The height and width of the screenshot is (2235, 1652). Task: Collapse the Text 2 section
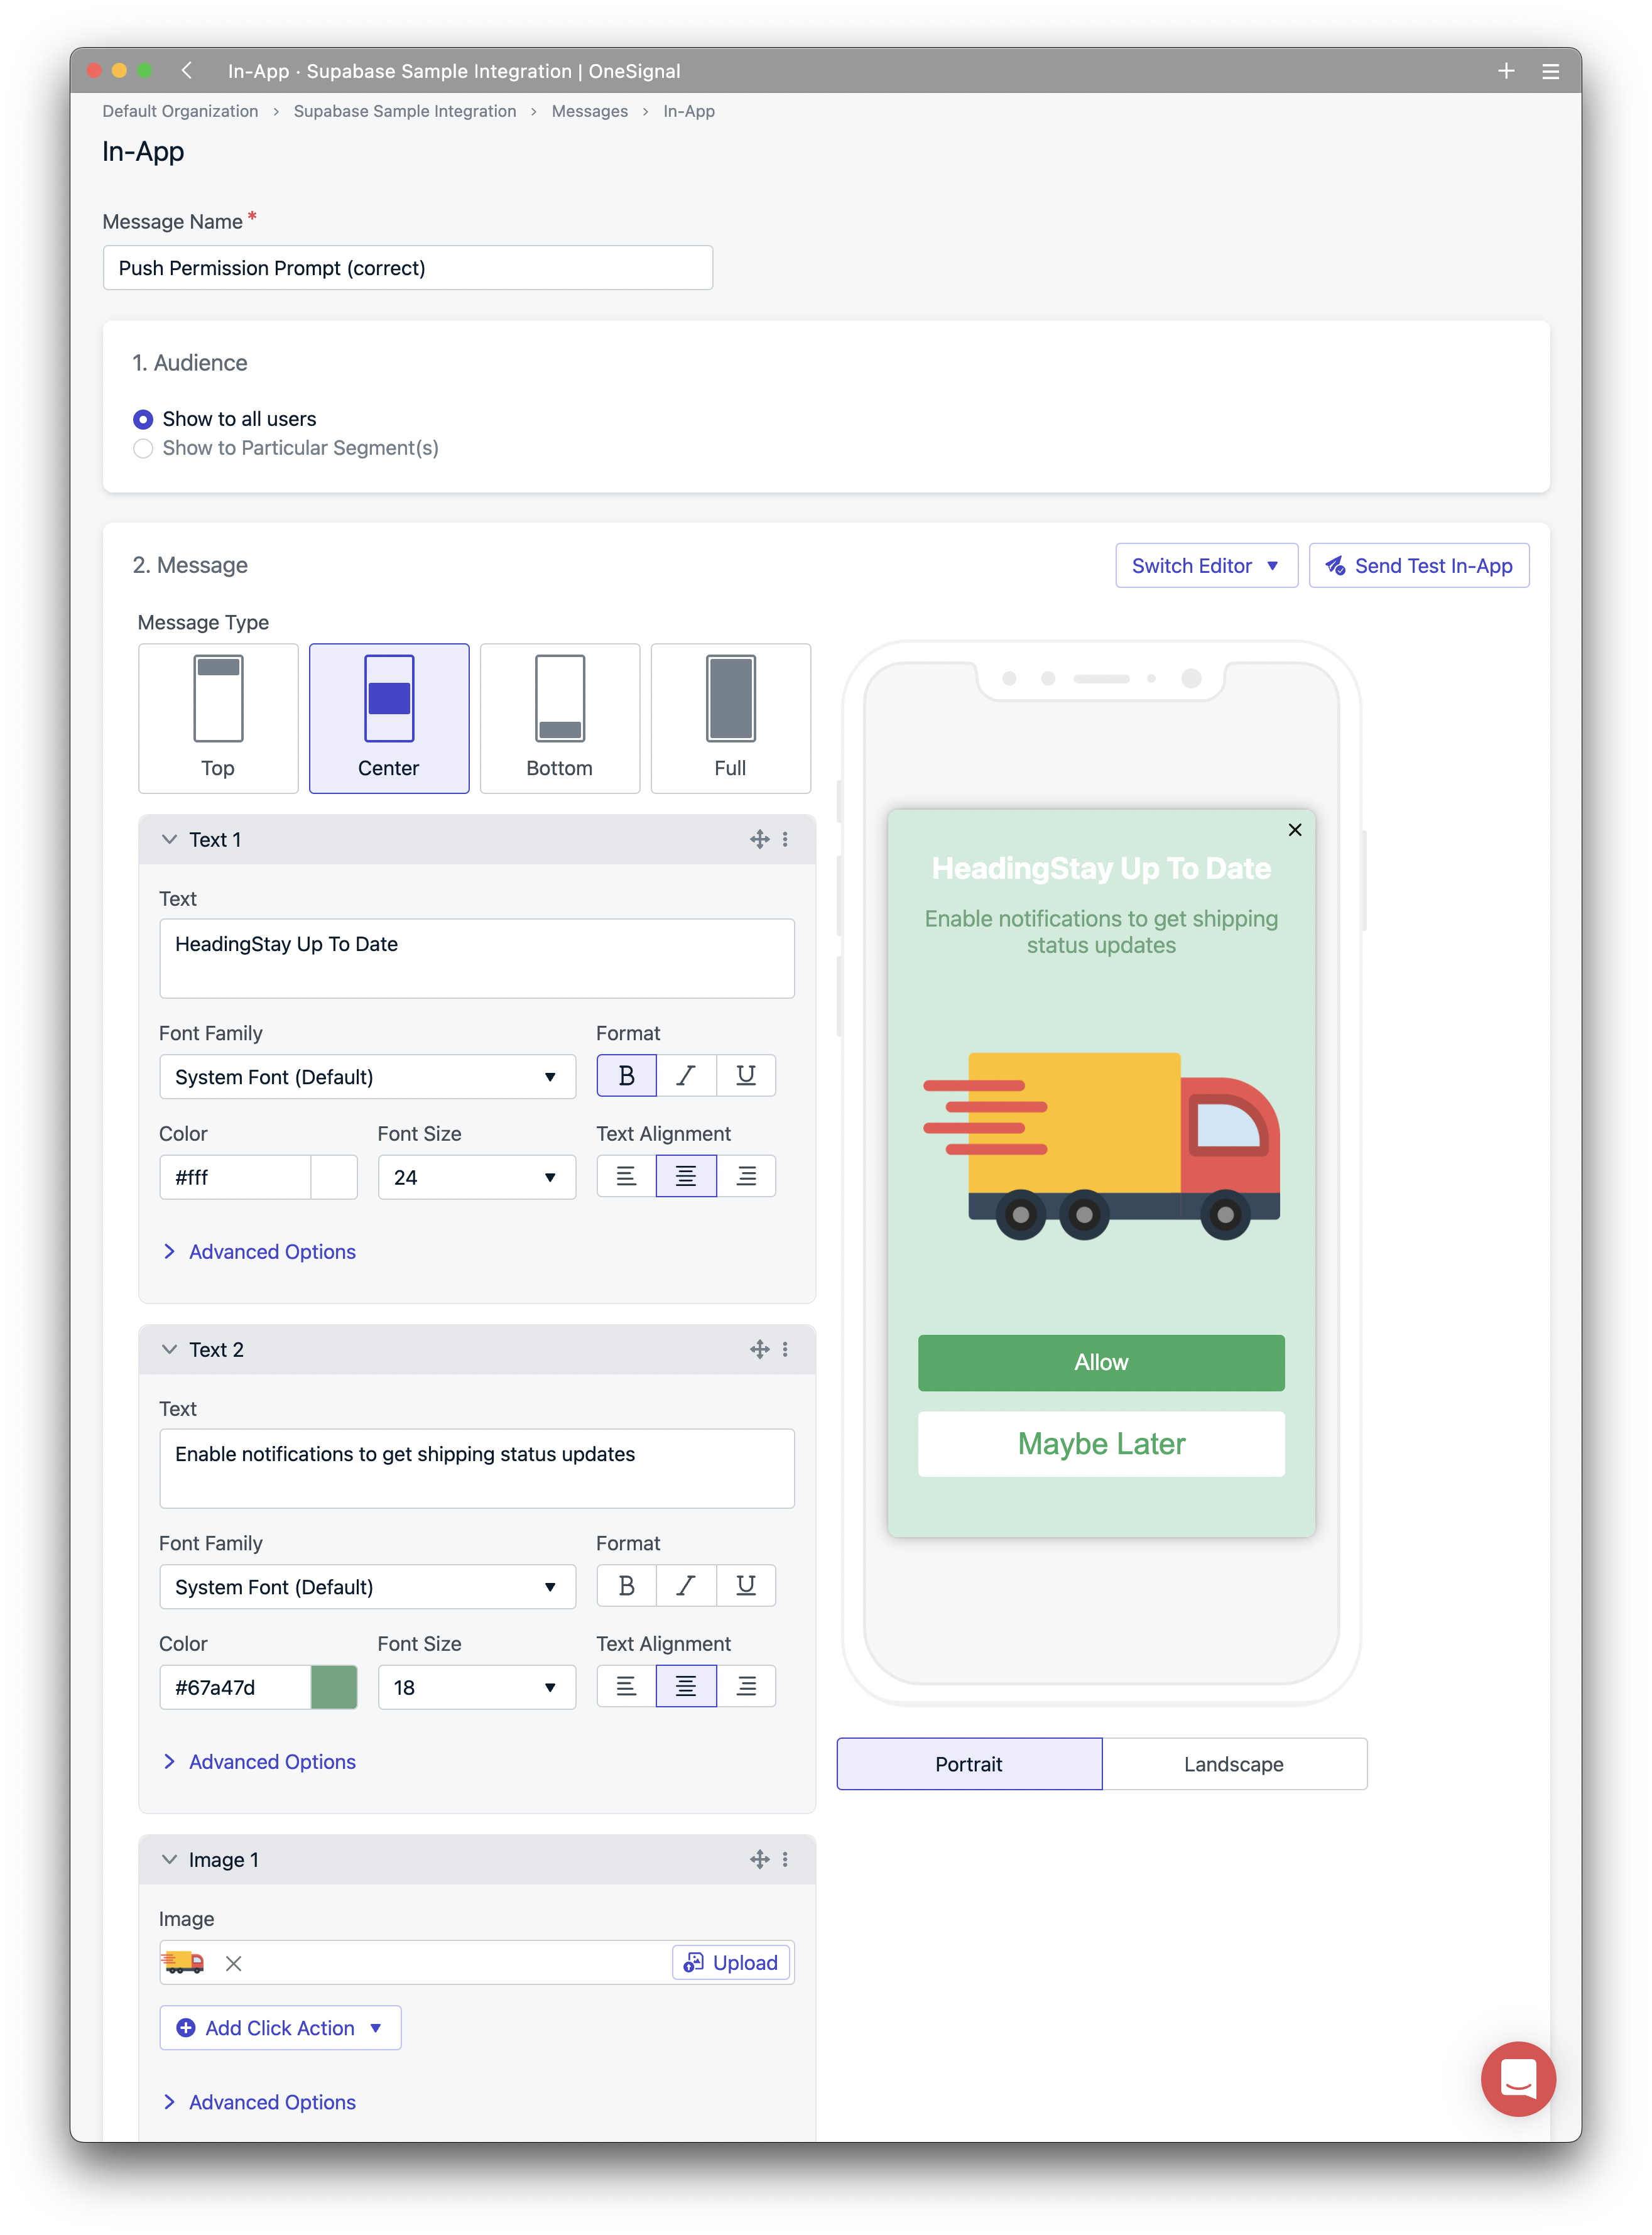tap(169, 1350)
